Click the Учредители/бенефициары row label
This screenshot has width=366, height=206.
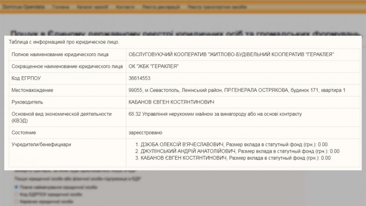click(41, 145)
